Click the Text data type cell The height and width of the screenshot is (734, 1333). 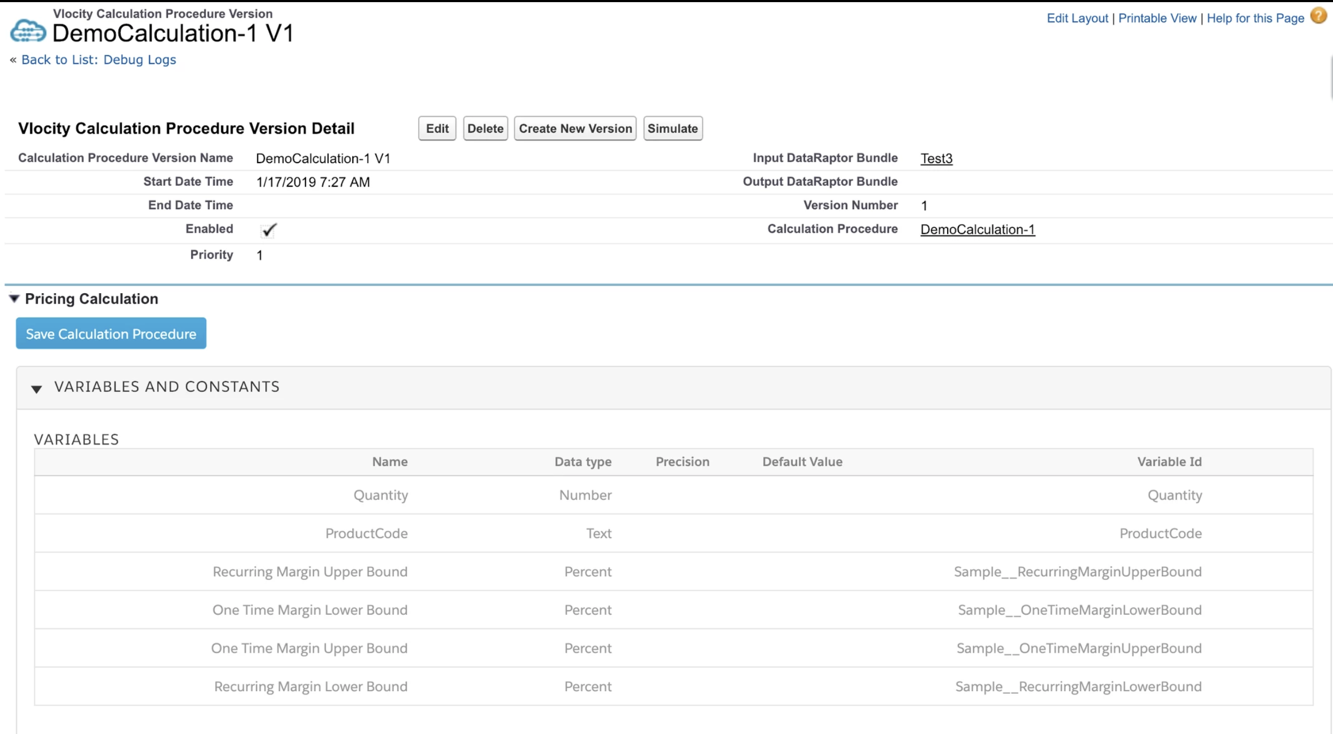(x=599, y=533)
